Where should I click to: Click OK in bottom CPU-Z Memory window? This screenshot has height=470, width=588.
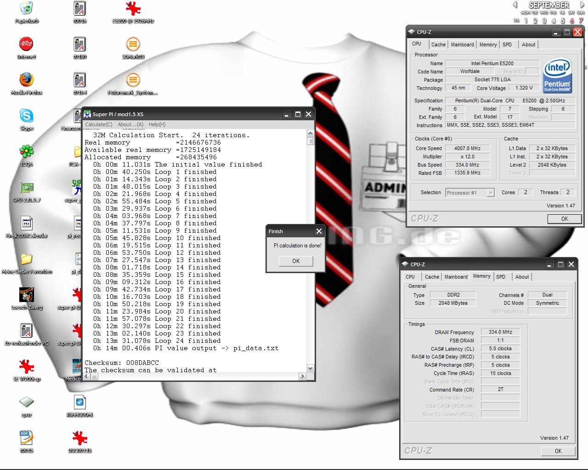[x=558, y=451]
